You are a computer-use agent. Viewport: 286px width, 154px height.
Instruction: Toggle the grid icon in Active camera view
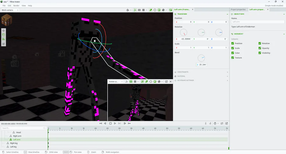click(135, 82)
